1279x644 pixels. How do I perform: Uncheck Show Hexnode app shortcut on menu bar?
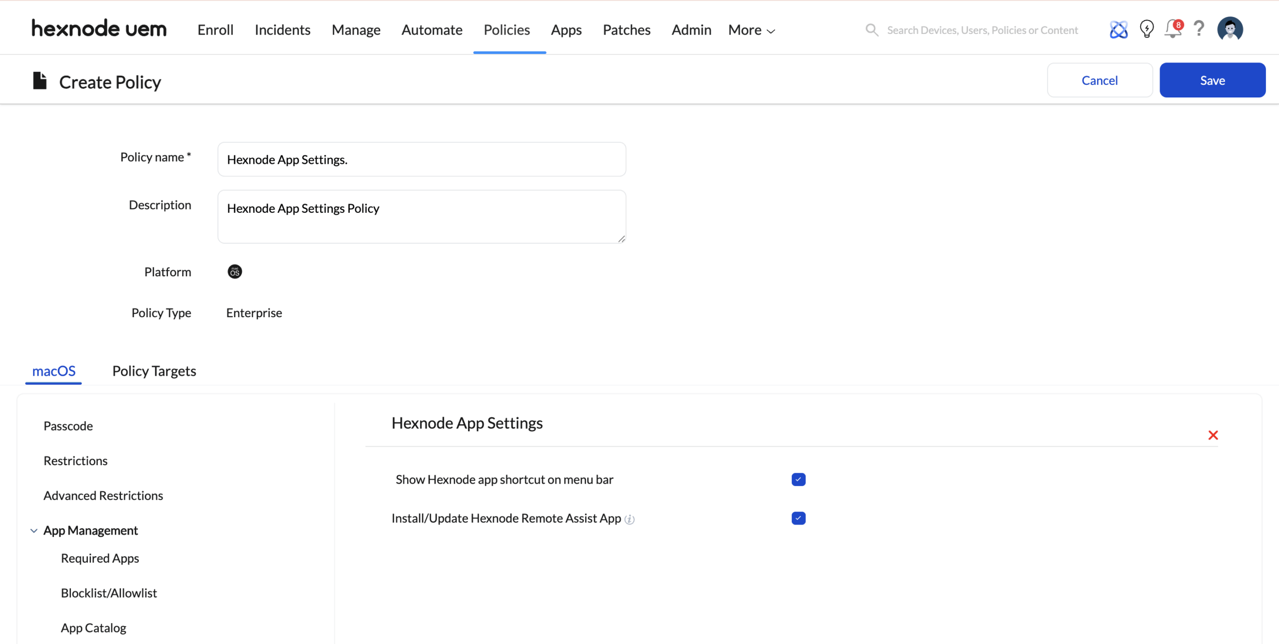click(x=798, y=480)
